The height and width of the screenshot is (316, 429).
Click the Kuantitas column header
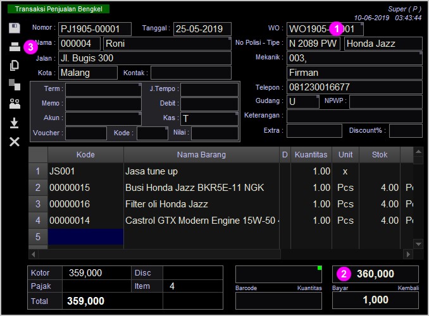pyautogui.click(x=311, y=155)
